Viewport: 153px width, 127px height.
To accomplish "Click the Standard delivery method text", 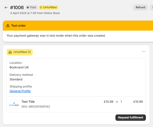I will 16,79.
